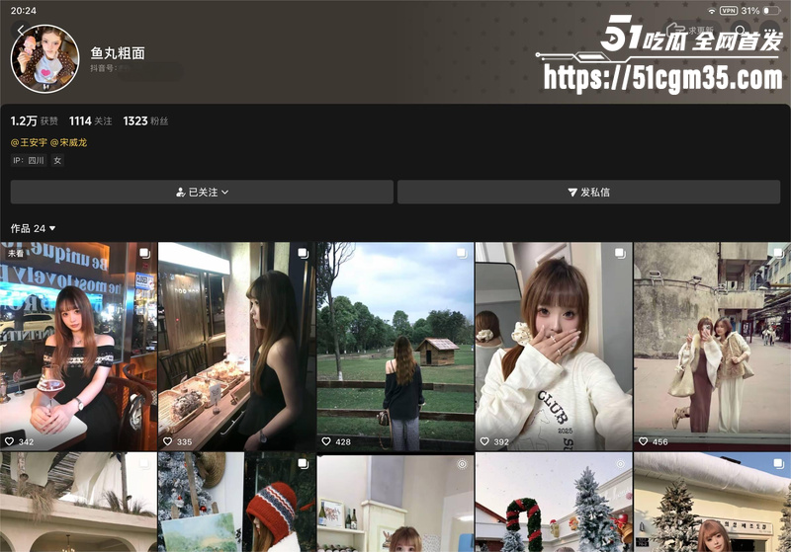Open the candy cane Christmas tree post
791x552 pixels.
point(554,503)
